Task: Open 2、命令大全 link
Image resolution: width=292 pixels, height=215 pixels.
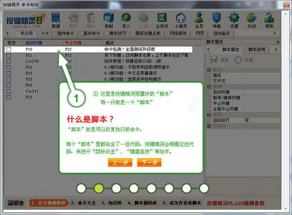Action: pos(83,203)
